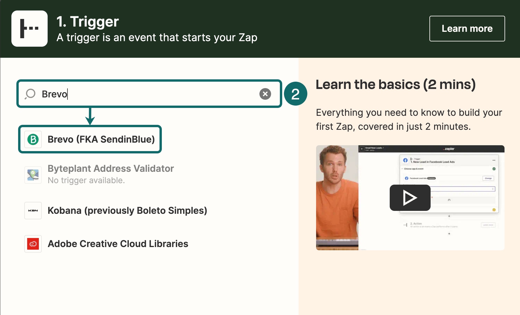520x315 pixels.
Task: Click the No trigger available text
Action: point(86,181)
